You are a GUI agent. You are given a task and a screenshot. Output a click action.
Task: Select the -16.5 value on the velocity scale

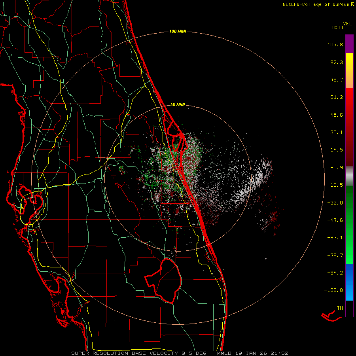click(335, 185)
